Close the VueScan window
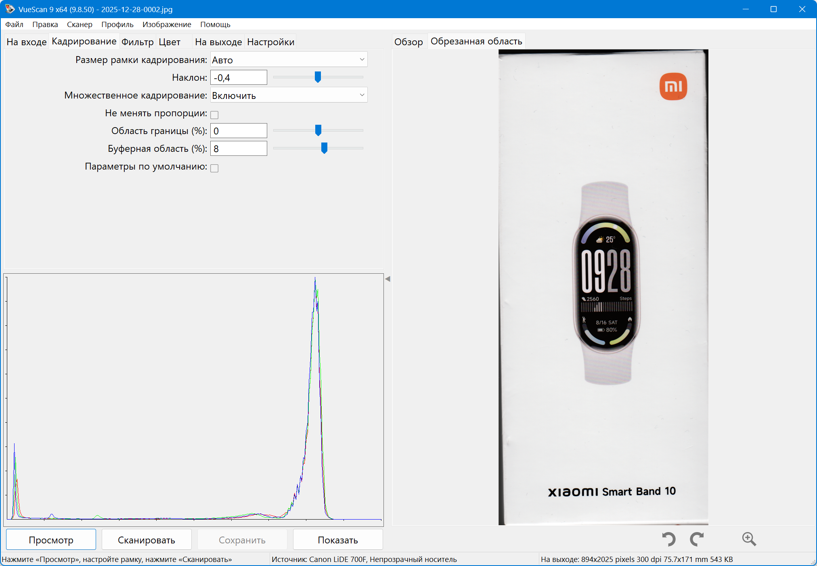The width and height of the screenshot is (817, 566). coord(802,9)
